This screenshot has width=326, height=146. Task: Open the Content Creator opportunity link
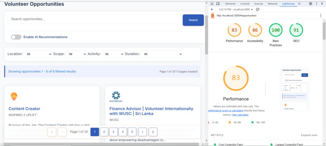24,108
